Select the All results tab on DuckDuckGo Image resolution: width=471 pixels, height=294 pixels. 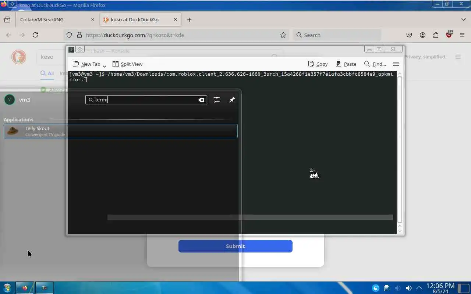47,73
